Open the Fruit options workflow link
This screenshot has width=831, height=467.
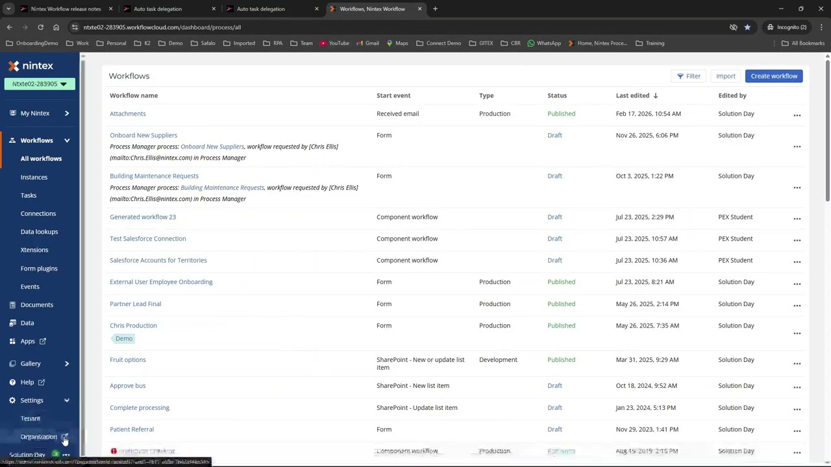point(128,359)
